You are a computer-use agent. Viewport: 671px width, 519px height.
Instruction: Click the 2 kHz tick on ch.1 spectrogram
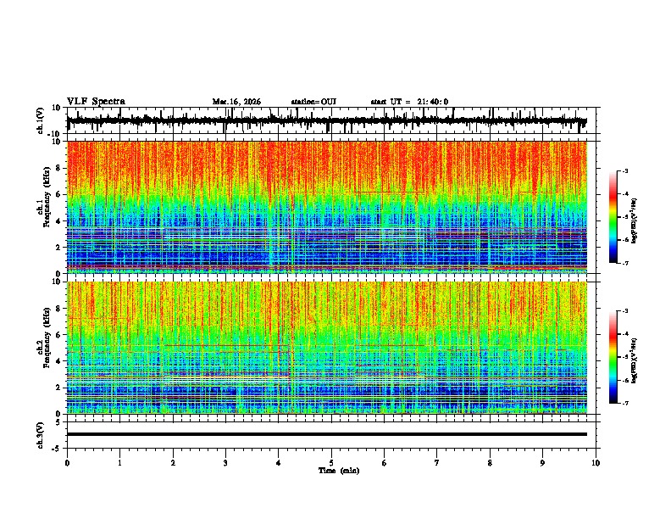pyautogui.click(x=58, y=248)
